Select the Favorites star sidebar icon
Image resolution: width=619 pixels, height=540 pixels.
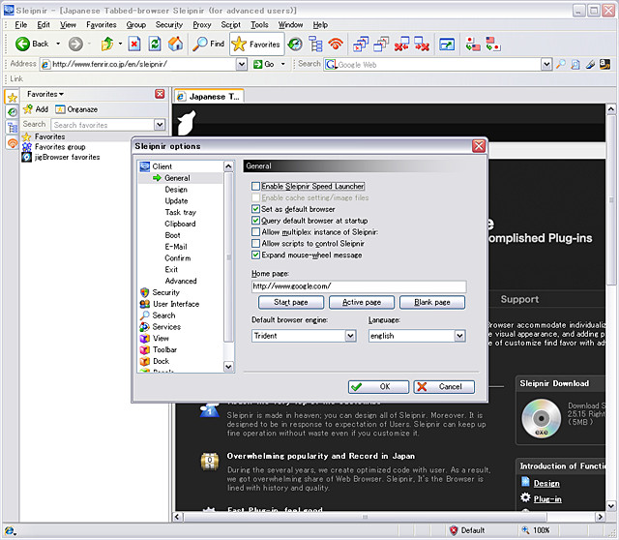13,97
